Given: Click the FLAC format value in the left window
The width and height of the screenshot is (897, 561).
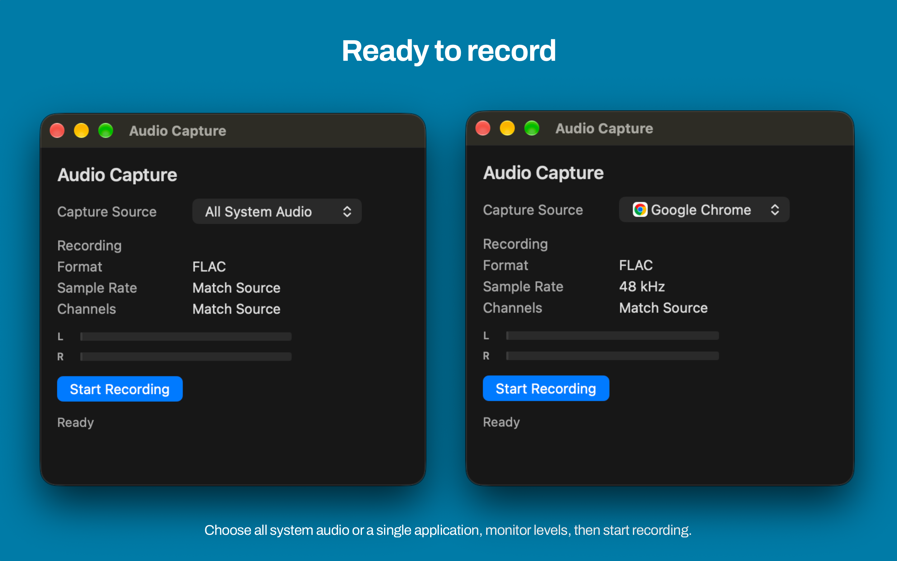Looking at the screenshot, I should [x=209, y=267].
